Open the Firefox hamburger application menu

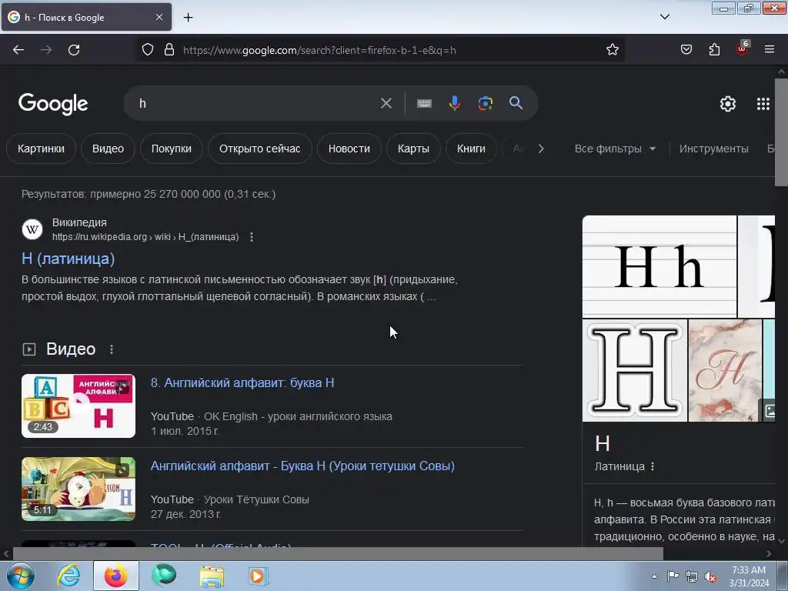(770, 49)
